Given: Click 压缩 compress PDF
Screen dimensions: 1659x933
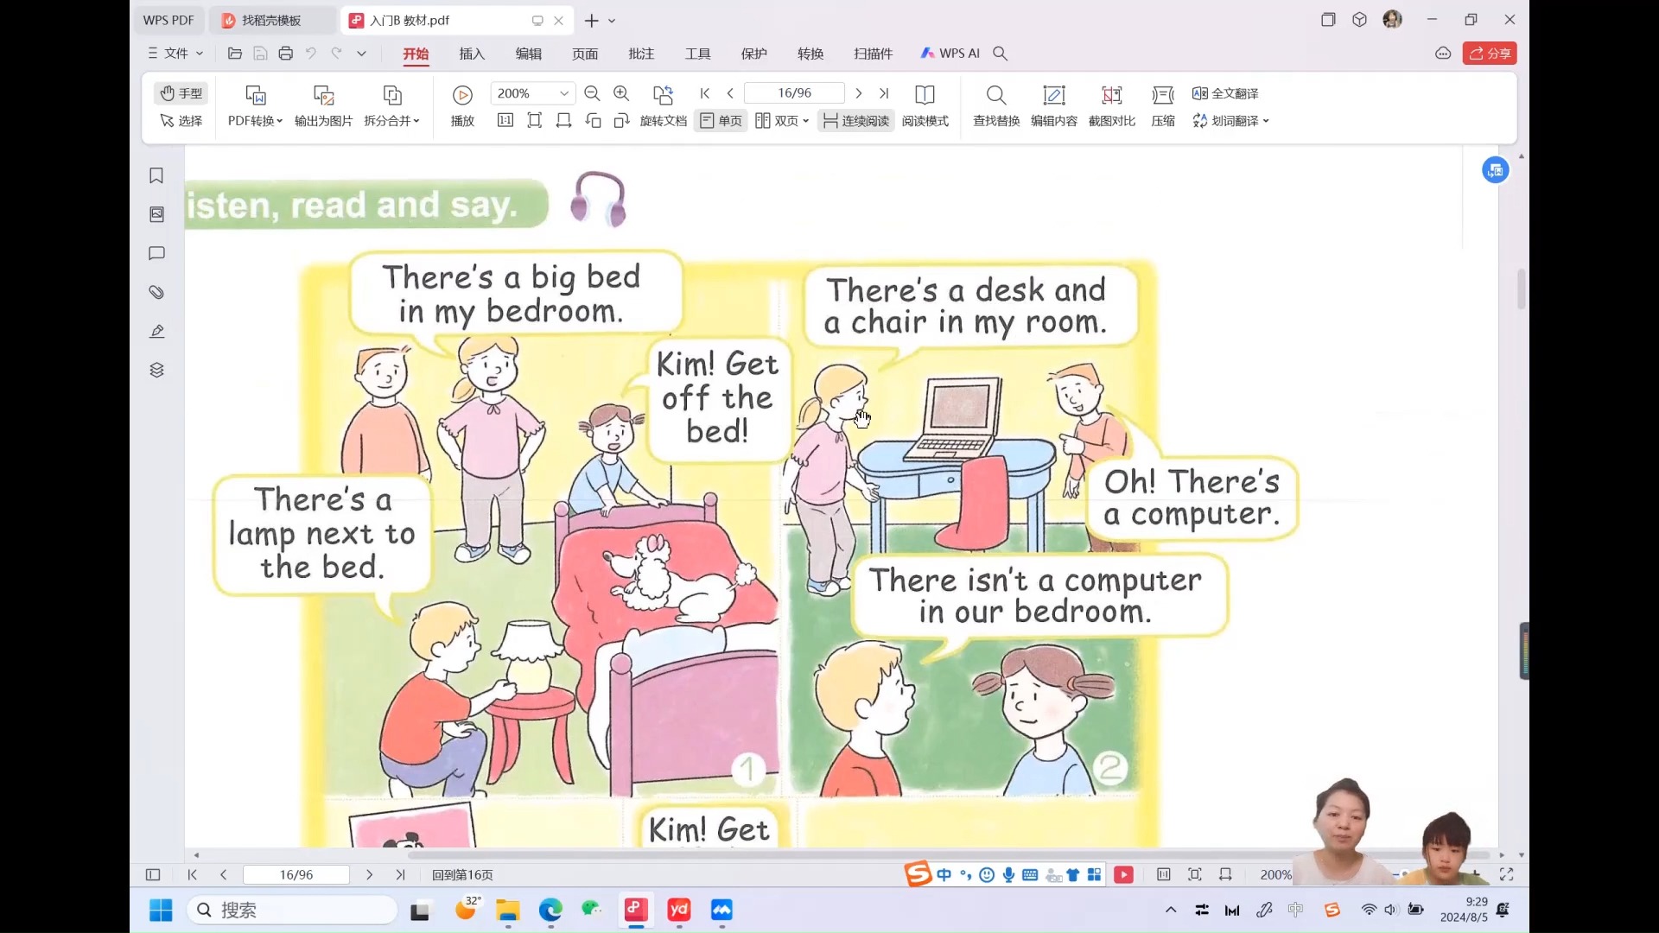Looking at the screenshot, I should (x=1163, y=106).
